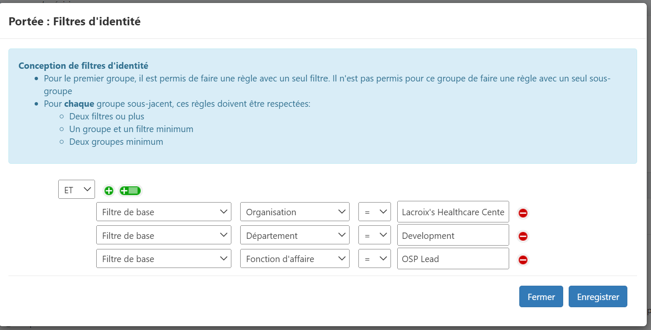Image resolution: width=651 pixels, height=330 pixels.
Task: Open the equals dropdown for Fonction d'affaire
Action: coord(374,258)
